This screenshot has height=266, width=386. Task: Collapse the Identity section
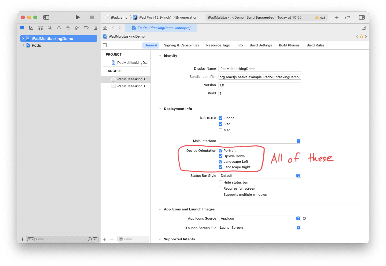160,56
